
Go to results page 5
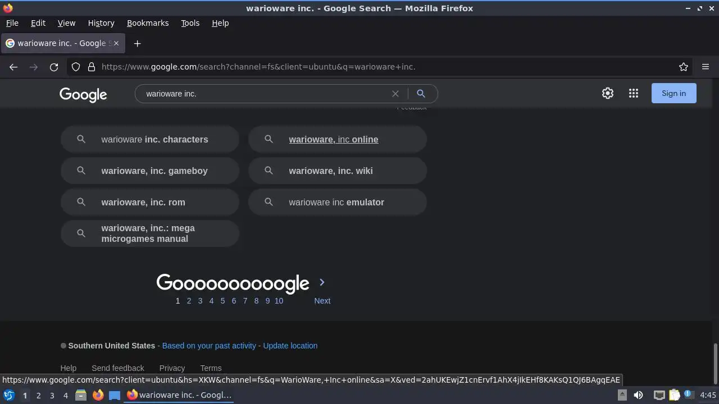point(222,301)
